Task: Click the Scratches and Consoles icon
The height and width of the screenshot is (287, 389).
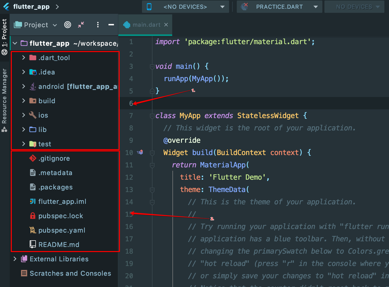Action: coord(24,273)
